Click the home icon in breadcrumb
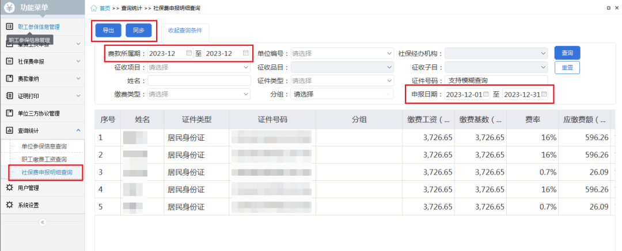622x251 pixels. point(94,8)
